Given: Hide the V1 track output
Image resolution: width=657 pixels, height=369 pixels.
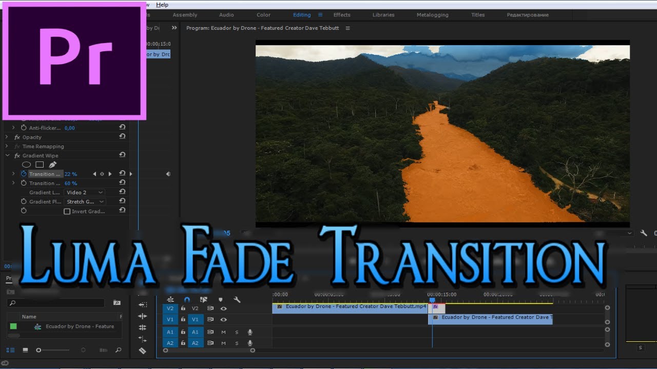Looking at the screenshot, I should click(x=223, y=320).
